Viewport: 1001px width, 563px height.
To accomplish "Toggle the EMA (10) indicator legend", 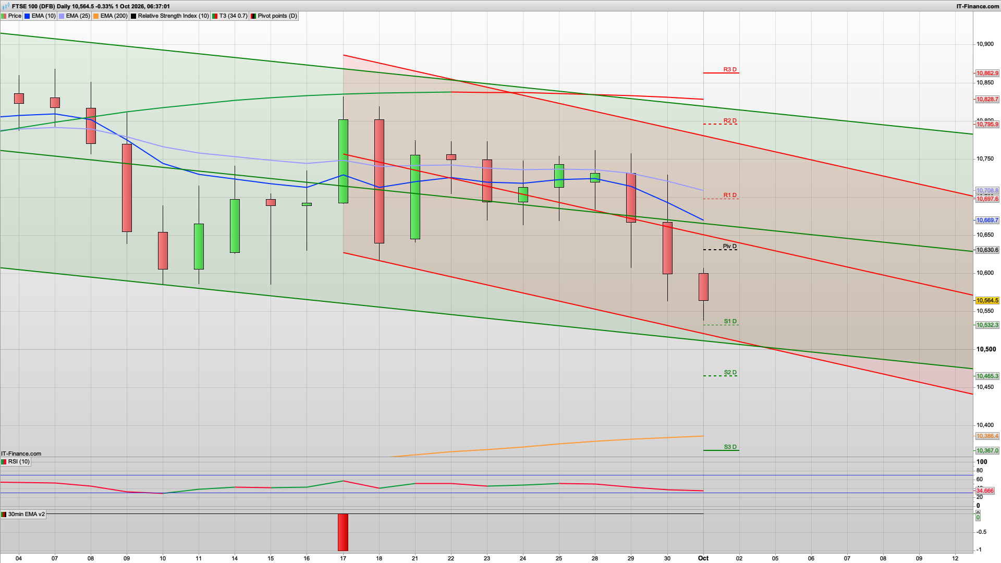I will (40, 16).
